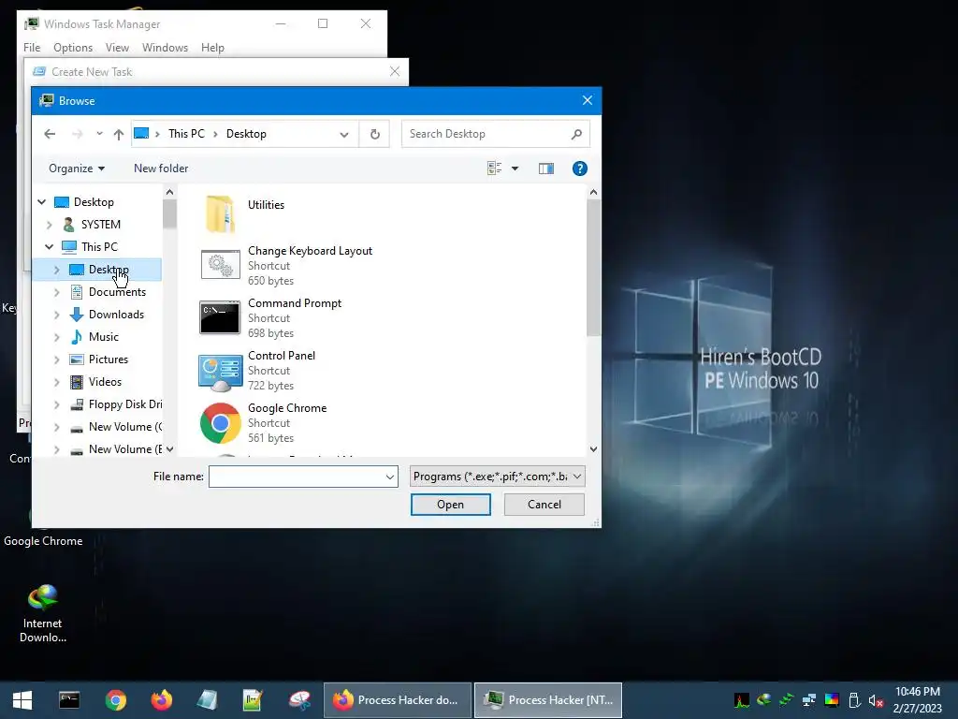Open the Internet Download Manager desktop icon
Image resolution: width=958 pixels, height=719 pixels.
pyautogui.click(x=43, y=613)
